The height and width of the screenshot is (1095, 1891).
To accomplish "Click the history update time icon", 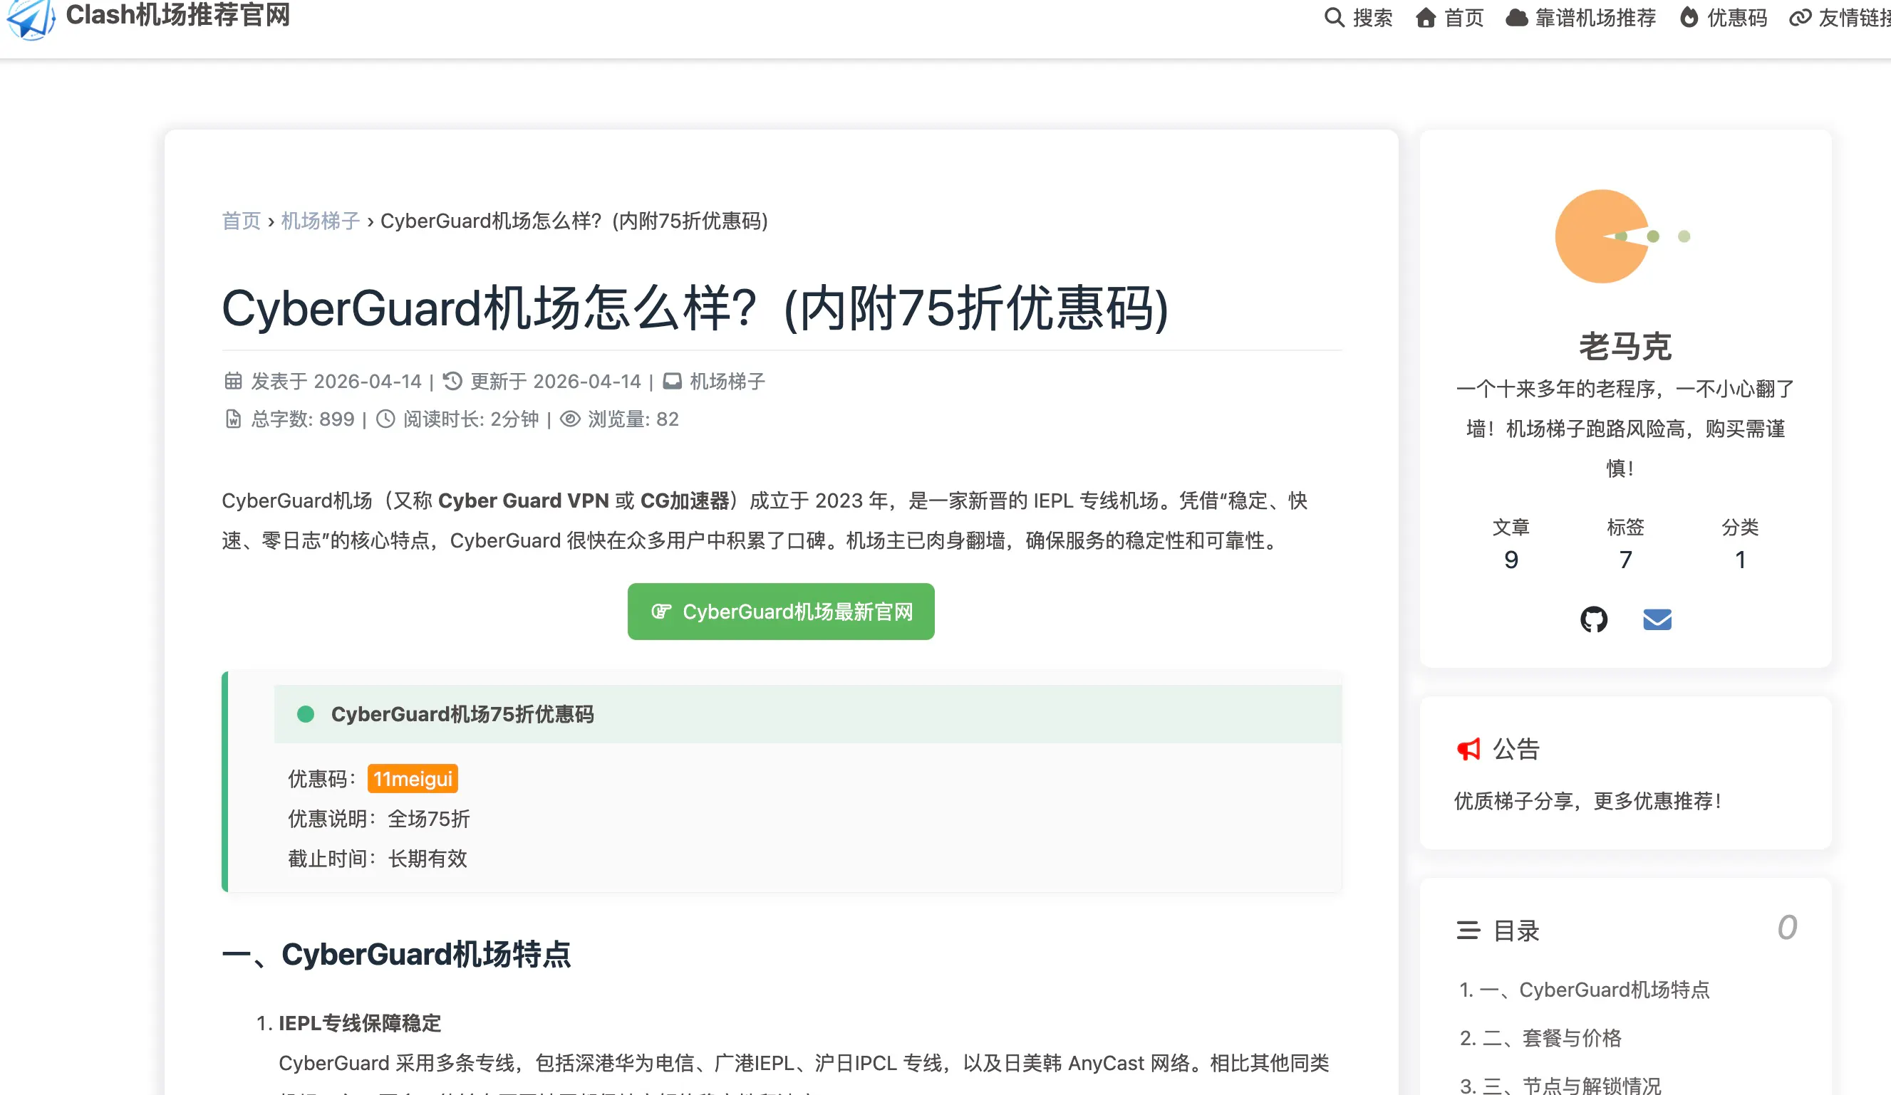I will click(x=452, y=381).
